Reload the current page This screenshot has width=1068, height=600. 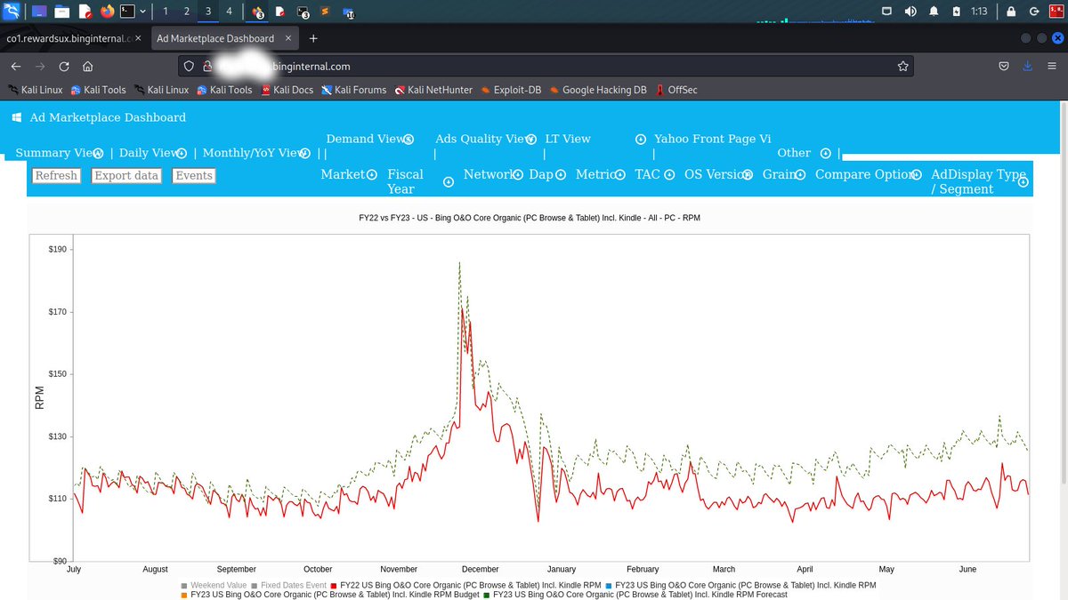coord(64,67)
